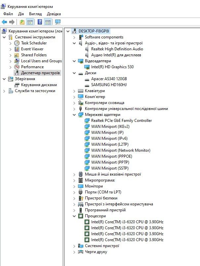This screenshot has height=266, width=200.
Task: Select the Аудіо-, відео- та ігрові пристрої label
Action: pos(114,43)
